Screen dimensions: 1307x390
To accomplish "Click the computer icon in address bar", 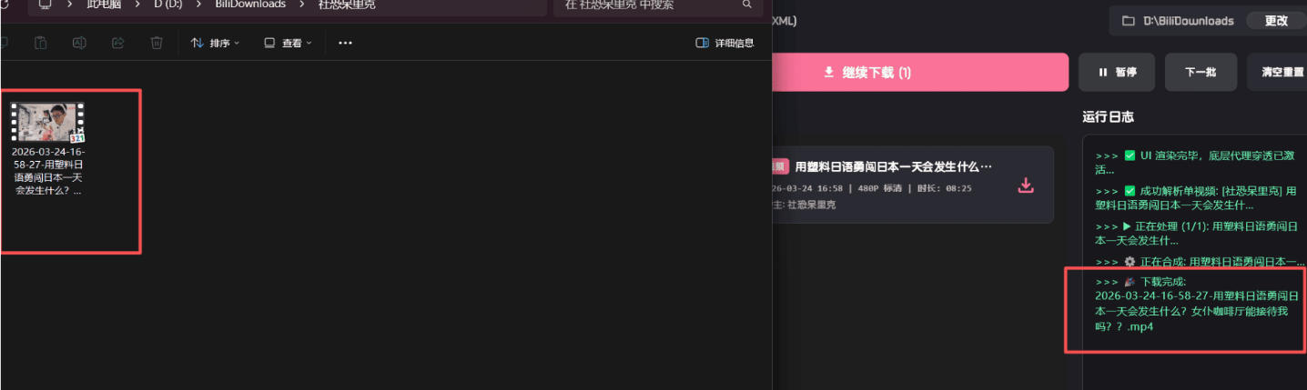I will coord(45,5).
